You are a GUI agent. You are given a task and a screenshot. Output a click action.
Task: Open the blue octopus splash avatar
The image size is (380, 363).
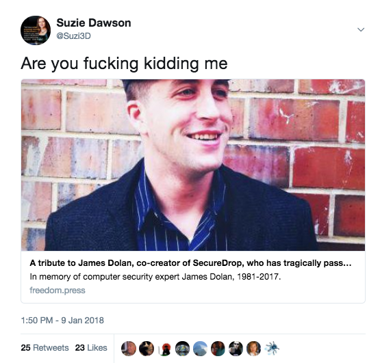tap(272, 349)
